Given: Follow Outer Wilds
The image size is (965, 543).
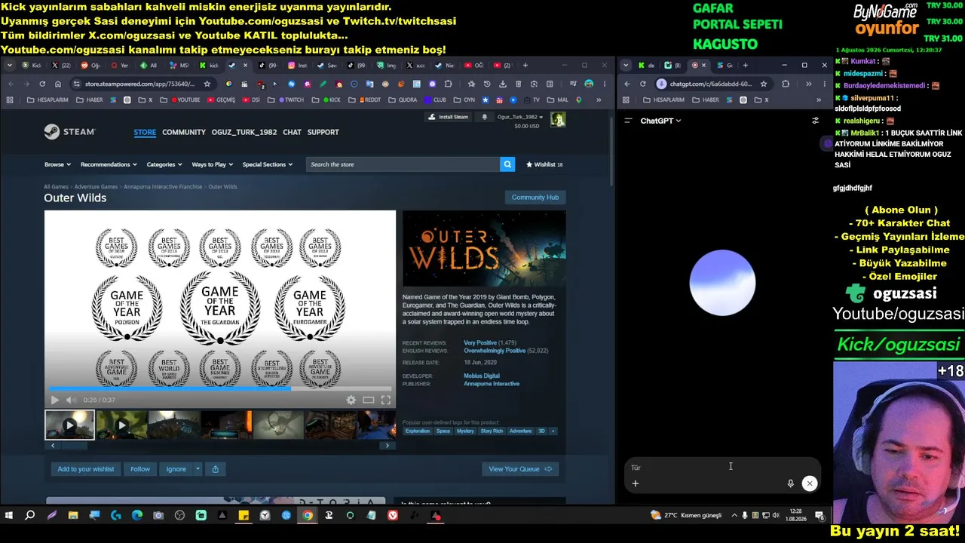Looking at the screenshot, I should pyautogui.click(x=140, y=469).
